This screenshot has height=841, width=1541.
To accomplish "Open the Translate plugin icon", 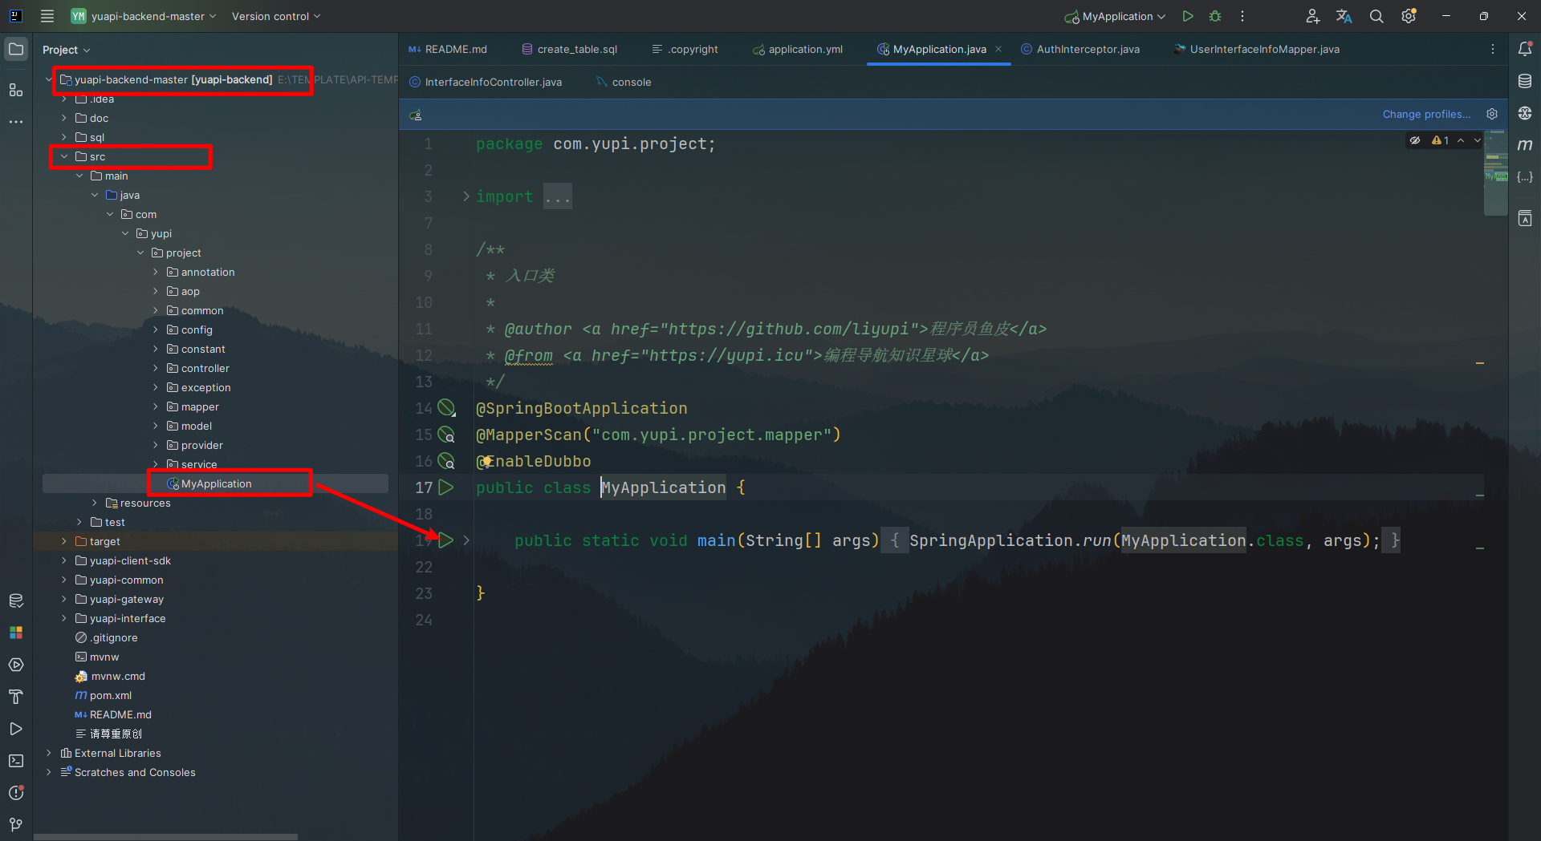I will pos(1344,16).
